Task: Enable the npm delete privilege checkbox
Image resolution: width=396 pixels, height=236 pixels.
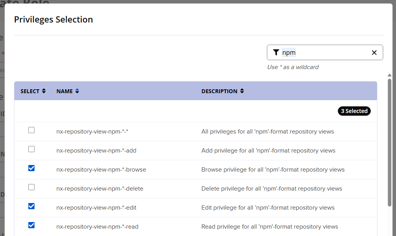Action: (x=31, y=187)
